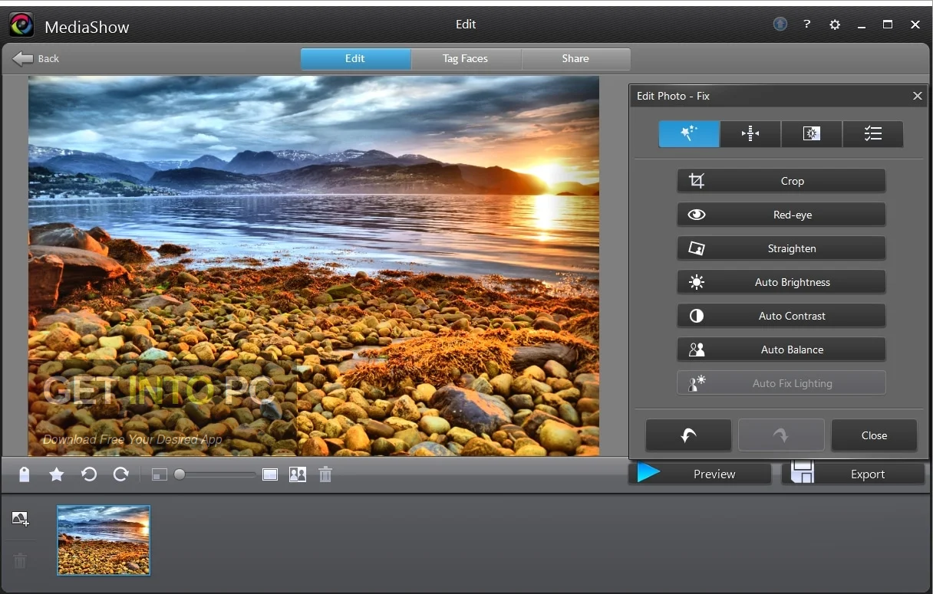Rate the photo with the star icon
The width and height of the screenshot is (933, 594).
pyautogui.click(x=56, y=474)
